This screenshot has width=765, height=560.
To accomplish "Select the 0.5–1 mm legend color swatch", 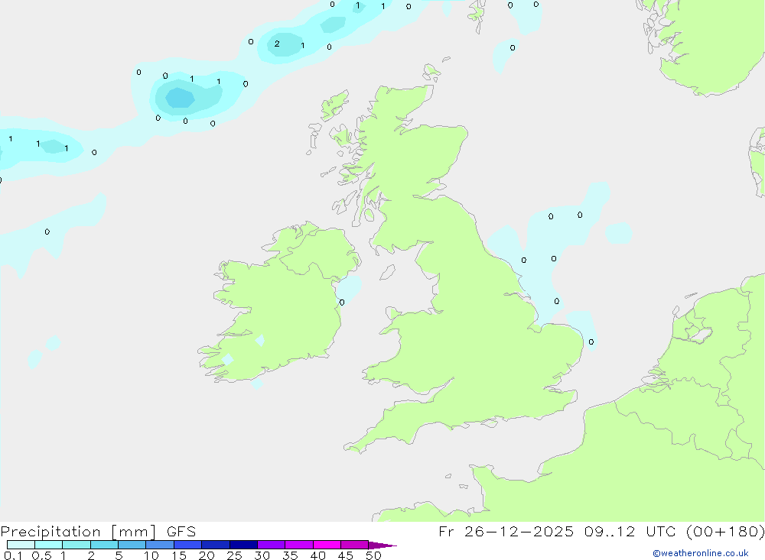I will point(49,545).
